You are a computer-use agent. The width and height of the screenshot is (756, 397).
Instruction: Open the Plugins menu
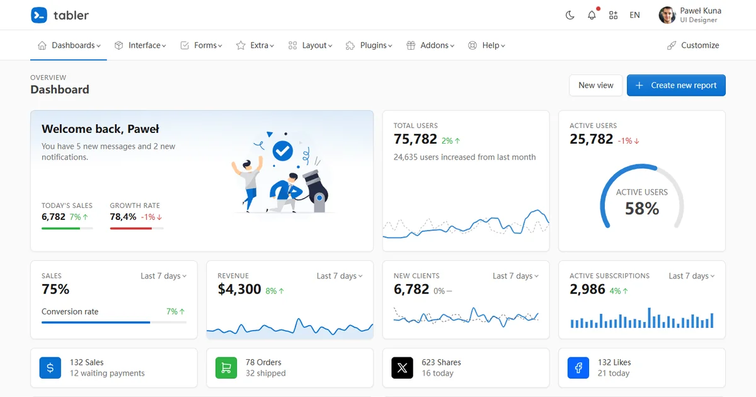[369, 45]
